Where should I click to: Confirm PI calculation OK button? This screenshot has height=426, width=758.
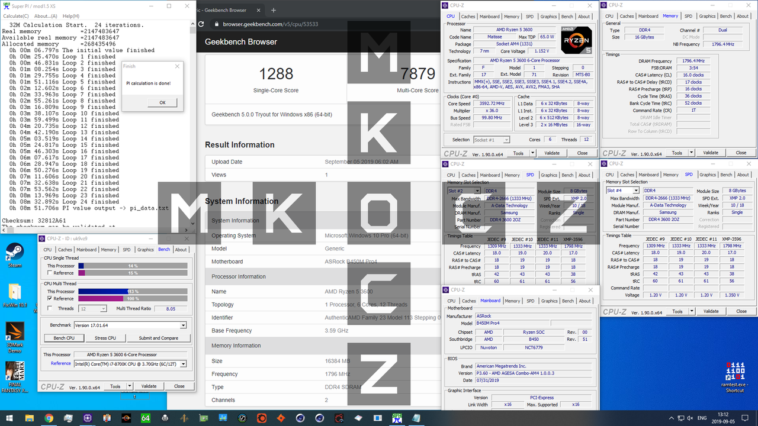[162, 102]
